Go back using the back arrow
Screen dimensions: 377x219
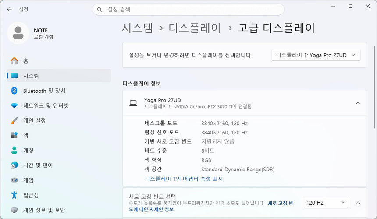tap(9, 9)
